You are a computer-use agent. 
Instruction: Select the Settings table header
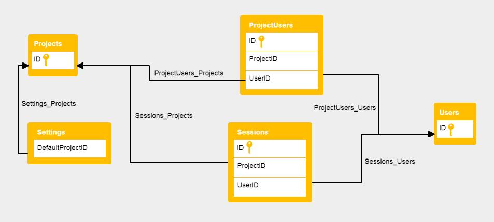pyautogui.click(x=51, y=132)
